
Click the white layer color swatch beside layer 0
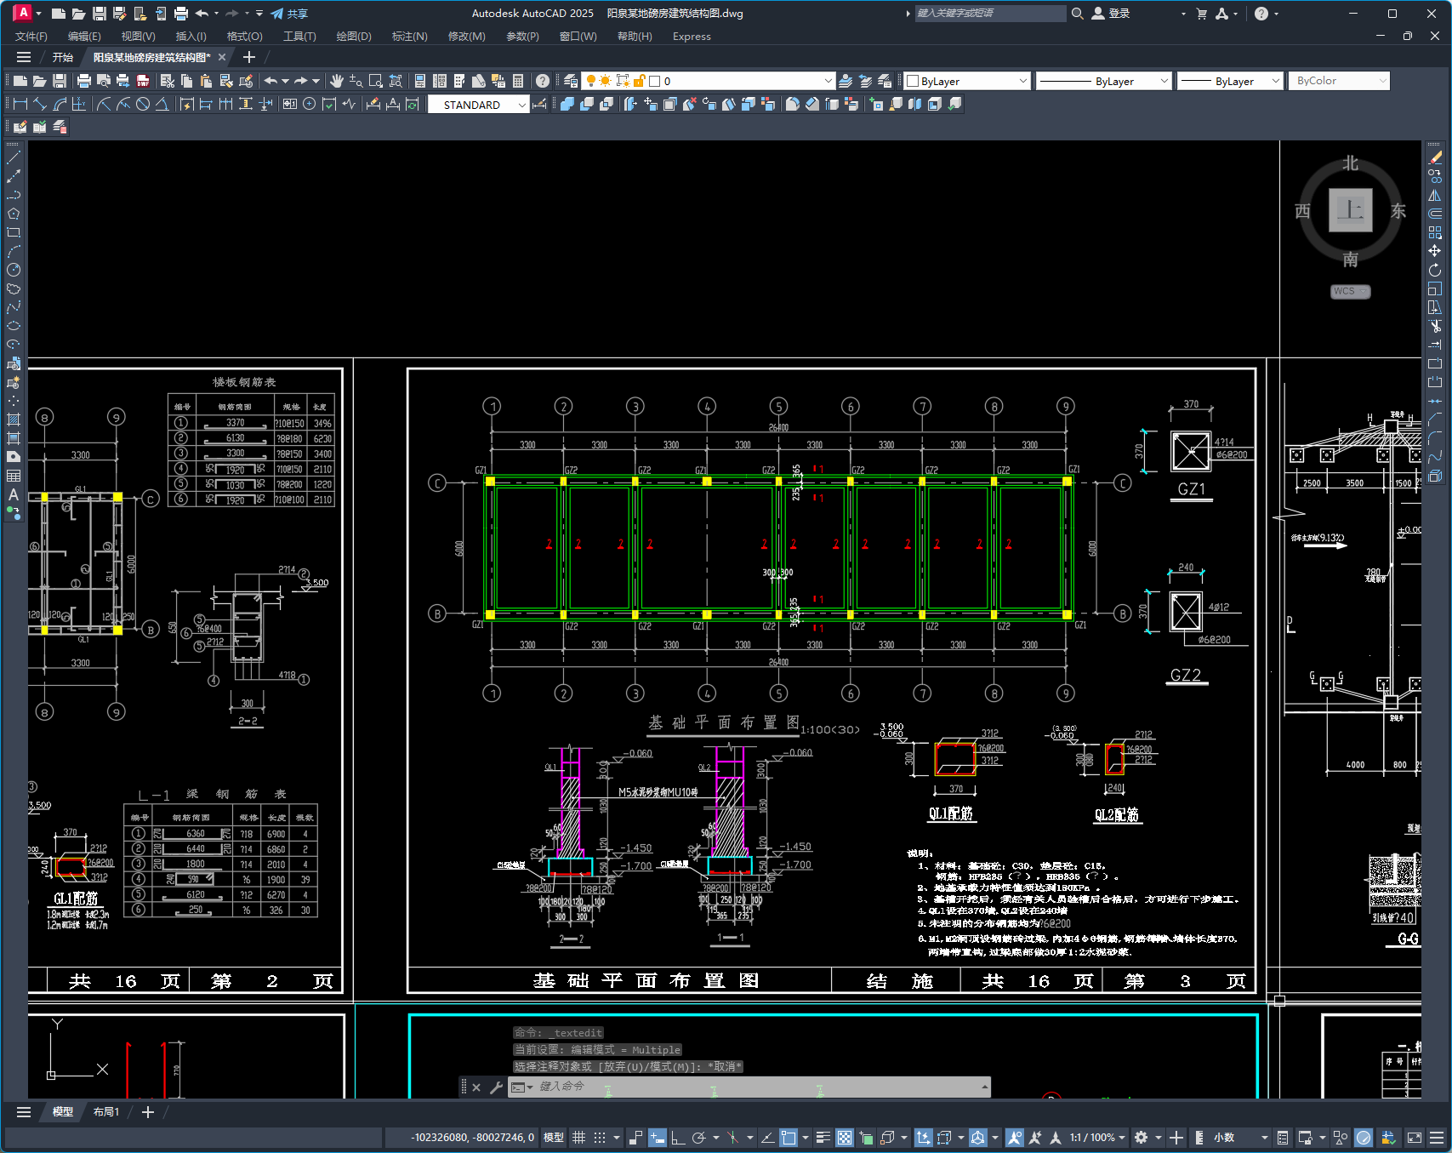(x=654, y=81)
